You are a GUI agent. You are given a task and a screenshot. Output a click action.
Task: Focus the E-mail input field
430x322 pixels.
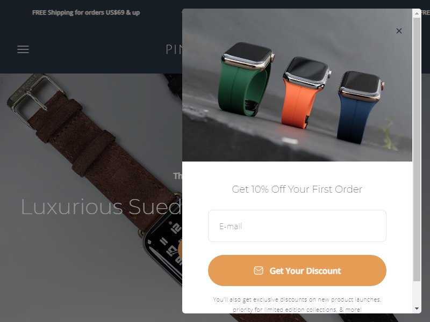pos(297,226)
